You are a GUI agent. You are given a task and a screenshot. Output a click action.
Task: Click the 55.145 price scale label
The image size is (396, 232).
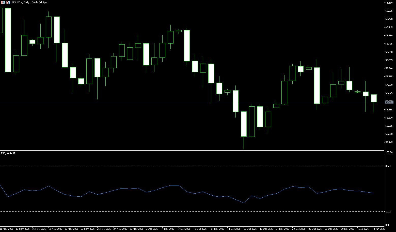pos(389,142)
